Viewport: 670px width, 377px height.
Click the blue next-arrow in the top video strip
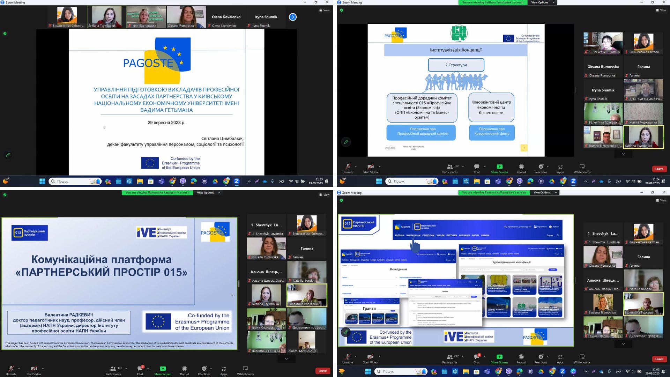(292, 17)
